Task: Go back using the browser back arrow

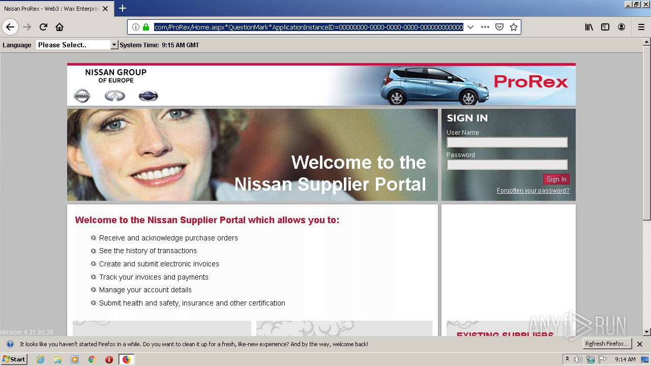Action: 10,27
